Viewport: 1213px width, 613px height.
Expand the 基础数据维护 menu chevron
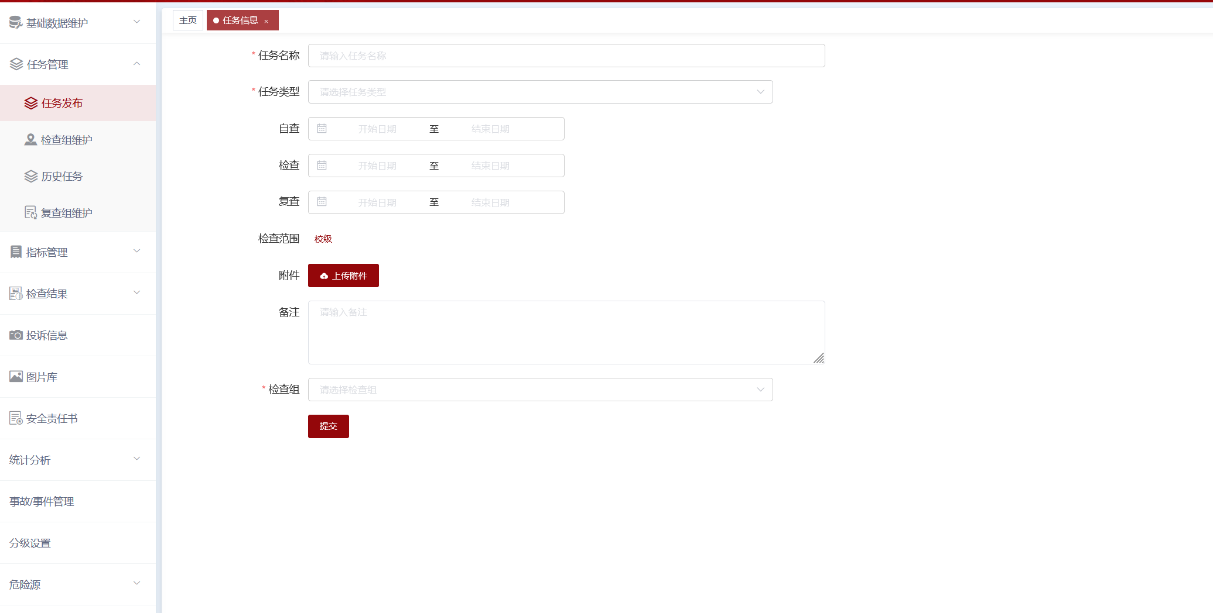[x=137, y=22]
